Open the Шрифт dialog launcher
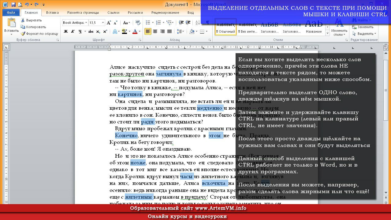The height and width of the screenshot is (220, 391). click(x=141, y=40)
